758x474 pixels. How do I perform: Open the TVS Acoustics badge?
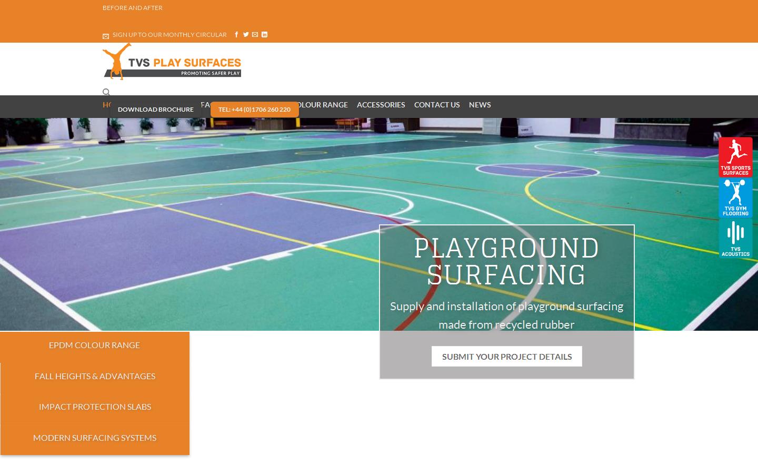click(x=735, y=238)
